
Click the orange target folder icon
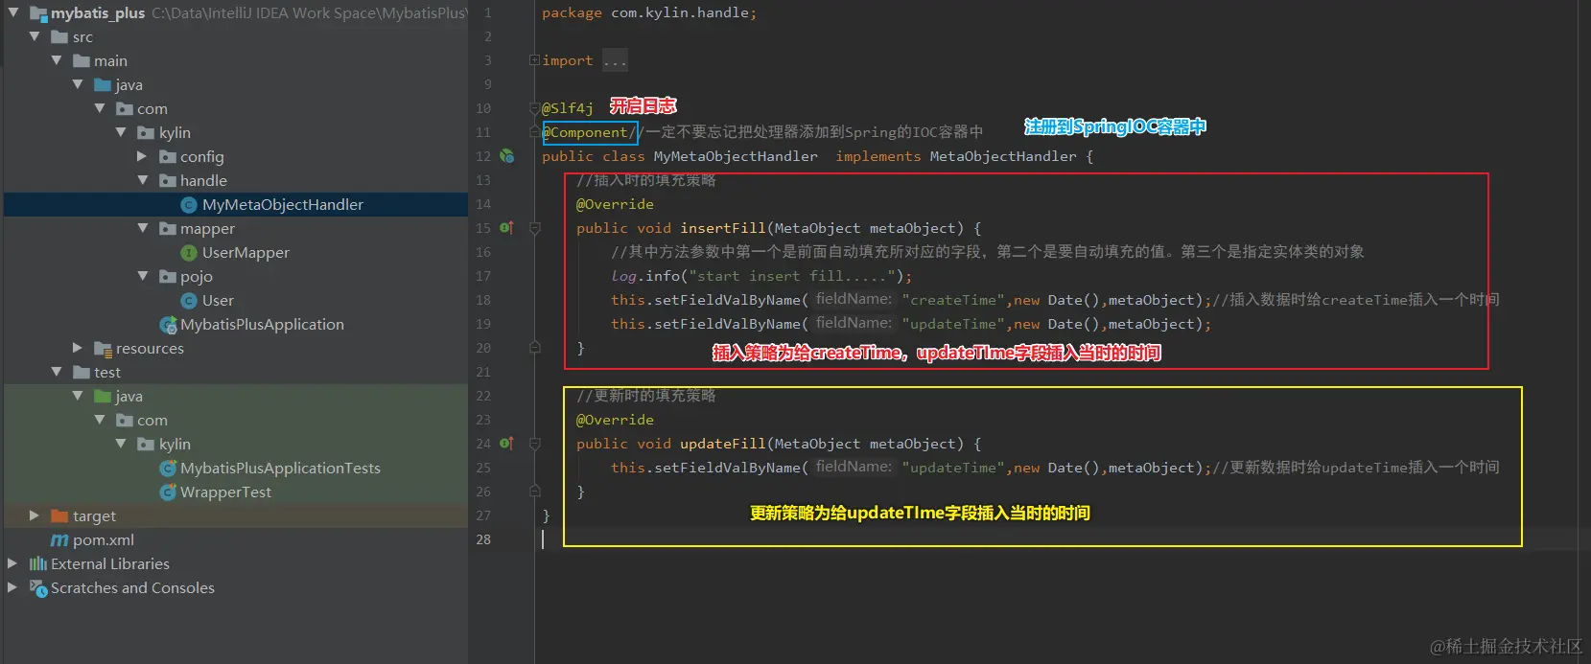coord(59,515)
